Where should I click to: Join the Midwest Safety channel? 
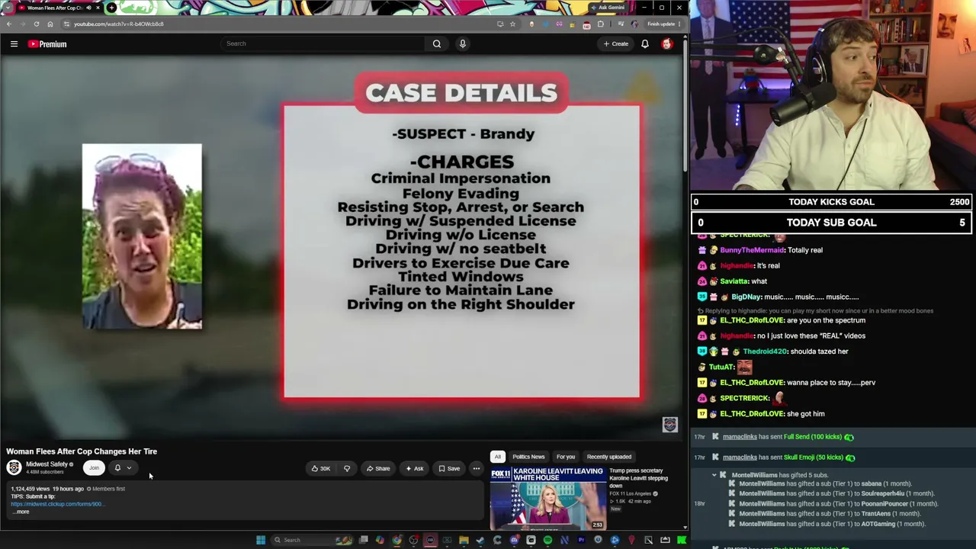click(94, 468)
